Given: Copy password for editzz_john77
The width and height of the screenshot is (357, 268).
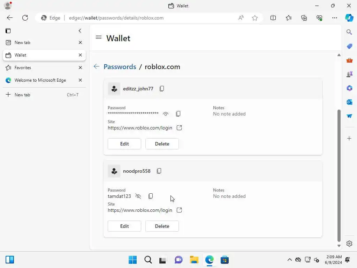Looking at the screenshot, I should pos(178,114).
